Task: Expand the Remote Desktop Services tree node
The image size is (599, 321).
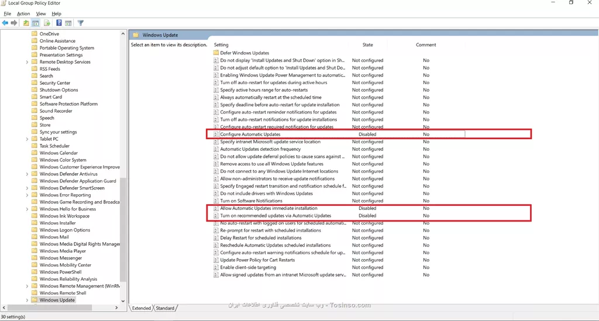Action: [27, 62]
